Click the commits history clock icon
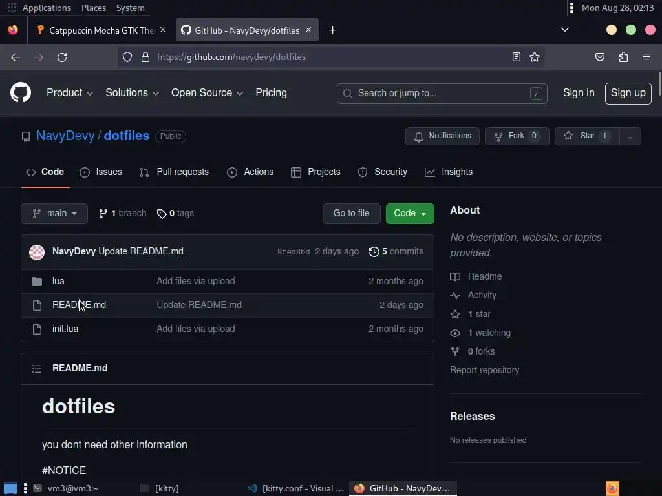The width and height of the screenshot is (662, 496). (x=374, y=252)
